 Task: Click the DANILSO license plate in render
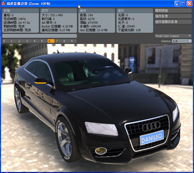click(x=152, y=138)
